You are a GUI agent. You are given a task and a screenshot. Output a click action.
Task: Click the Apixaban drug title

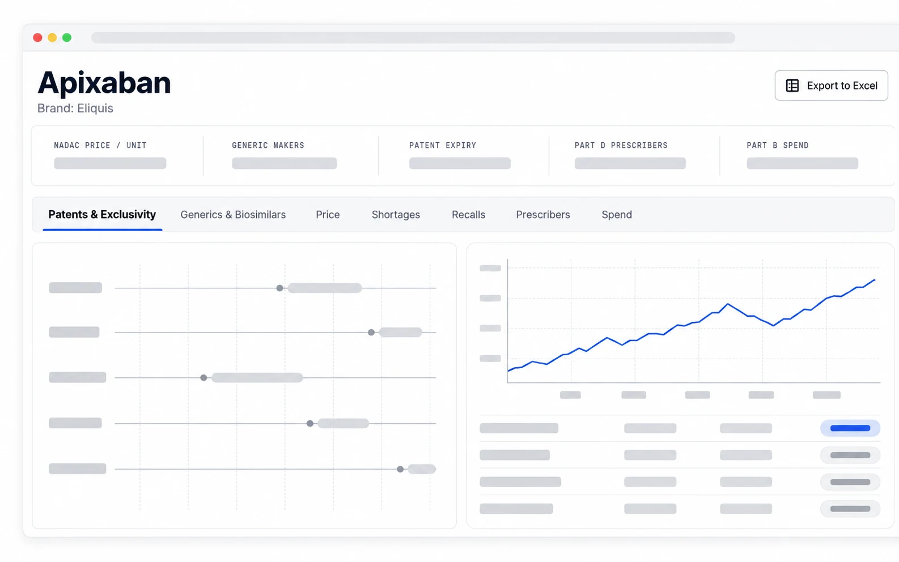point(104,83)
